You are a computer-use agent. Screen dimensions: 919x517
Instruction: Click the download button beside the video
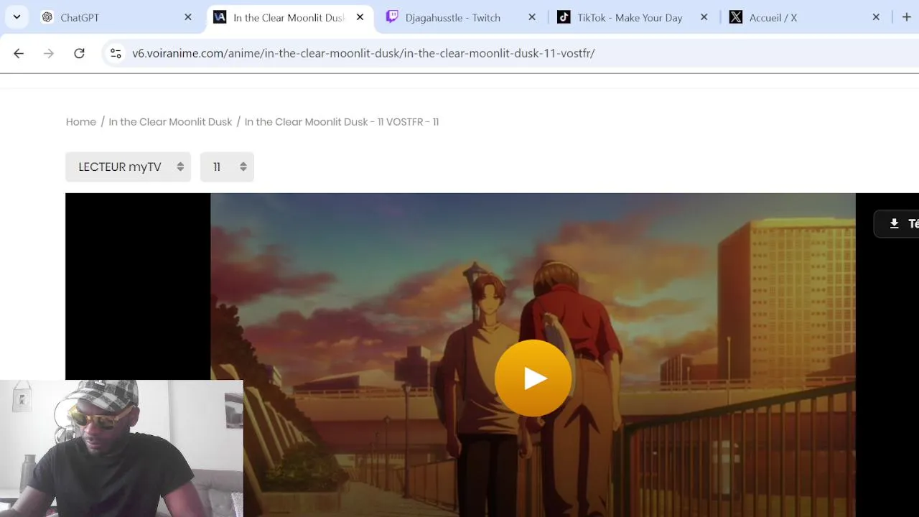(897, 223)
